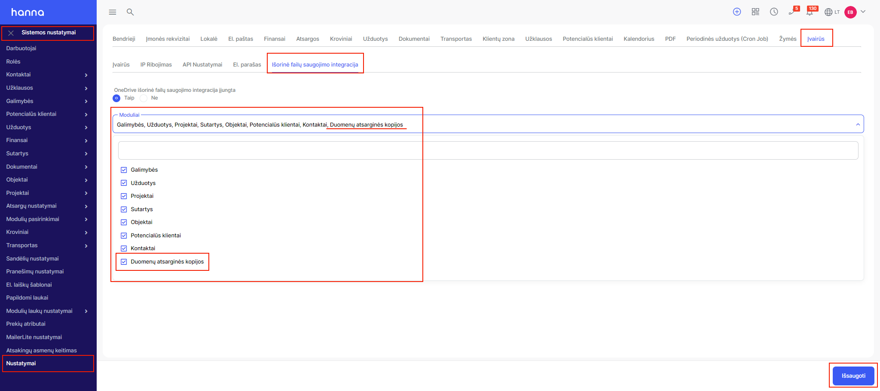Expand Krovinių sidebar submenu
880x391 pixels.
point(86,233)
